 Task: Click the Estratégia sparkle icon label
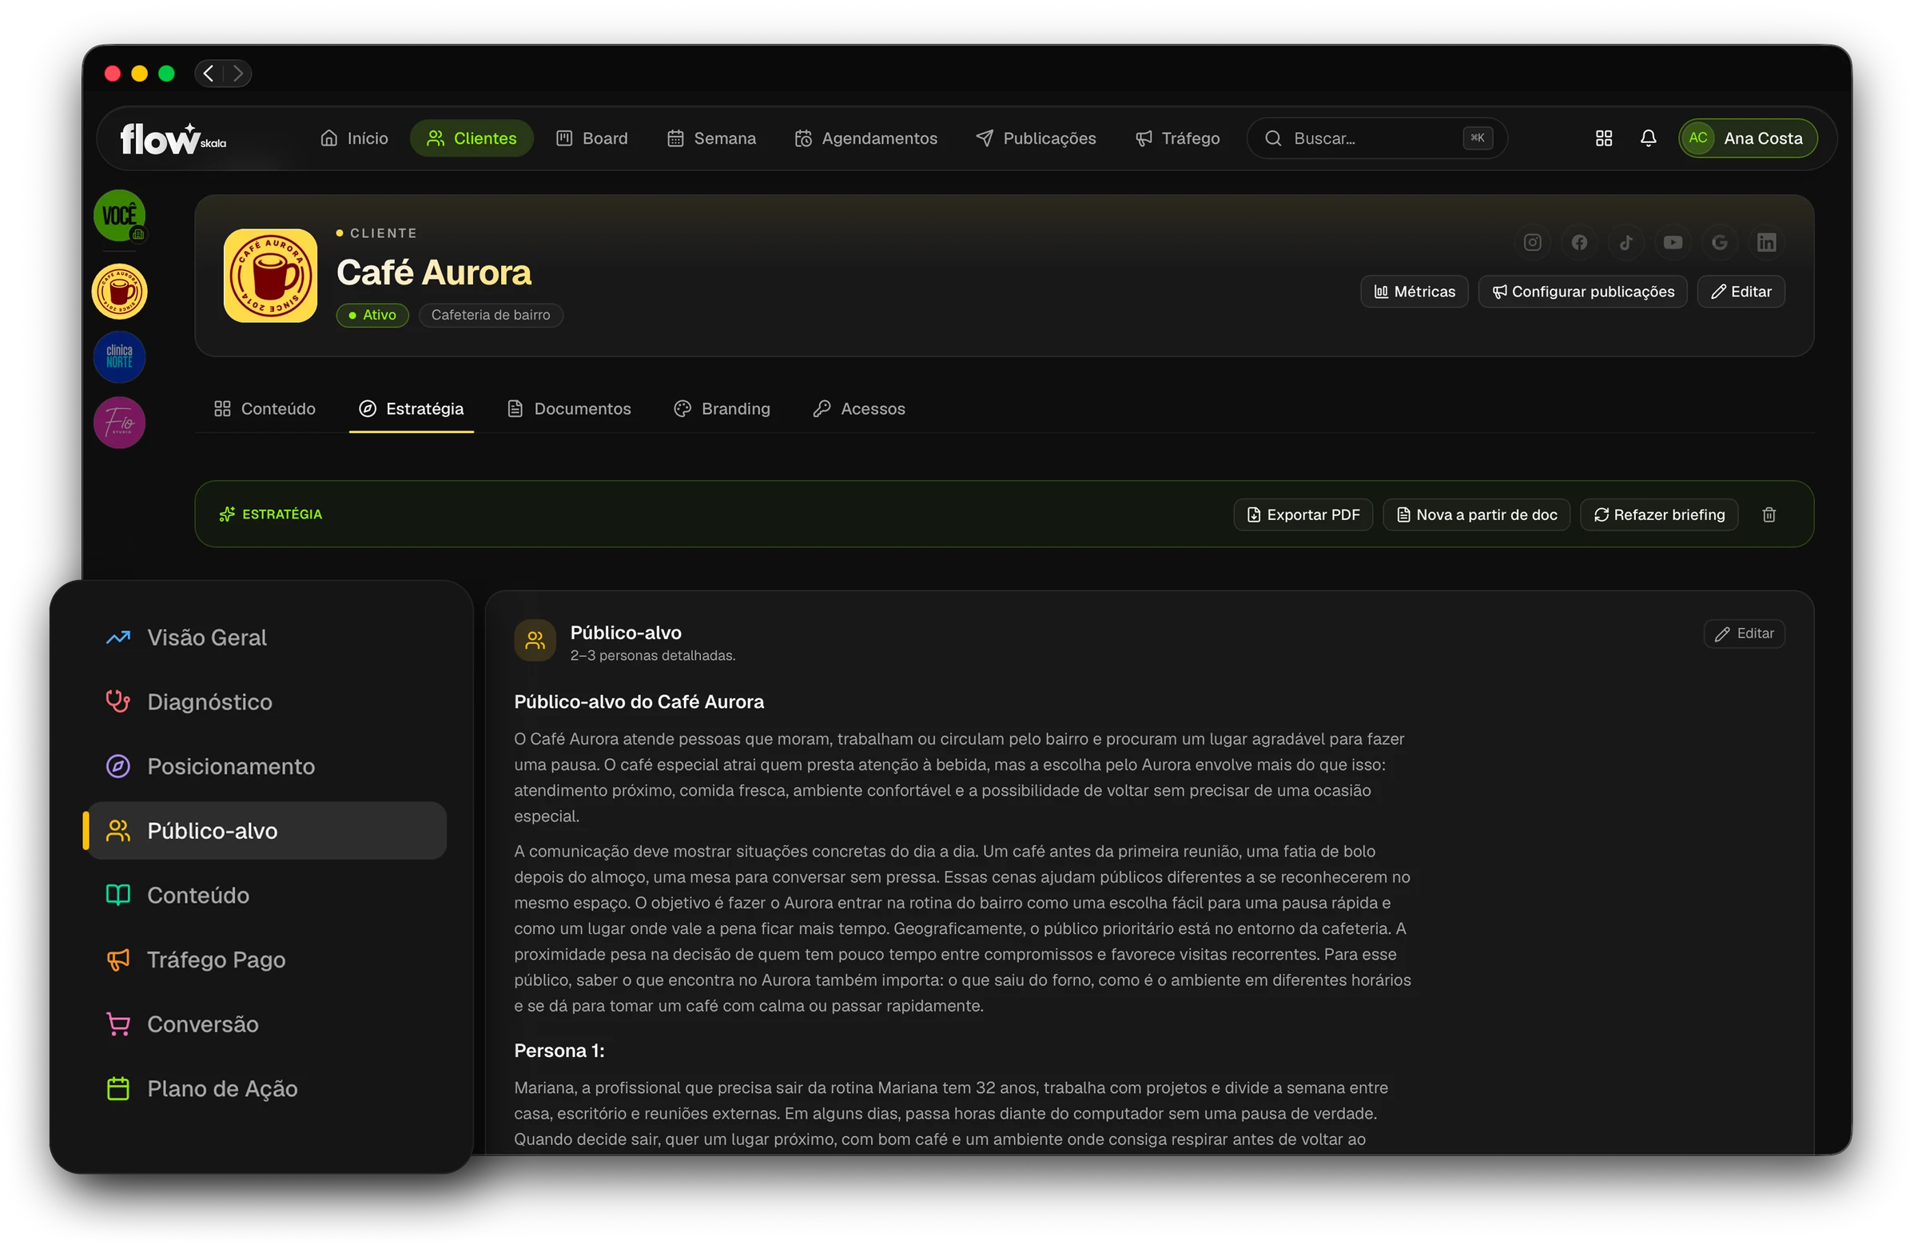pos(270,514)
